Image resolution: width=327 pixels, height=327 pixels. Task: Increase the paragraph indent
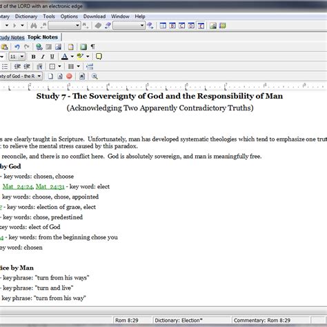point(27,66)
